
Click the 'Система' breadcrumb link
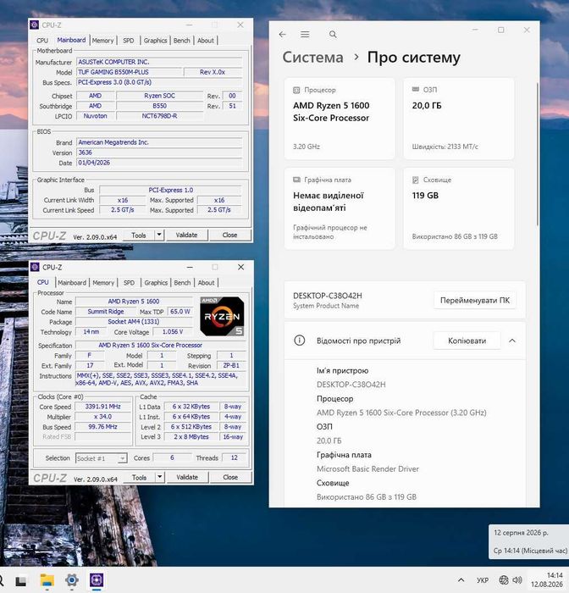coord(312,58)
